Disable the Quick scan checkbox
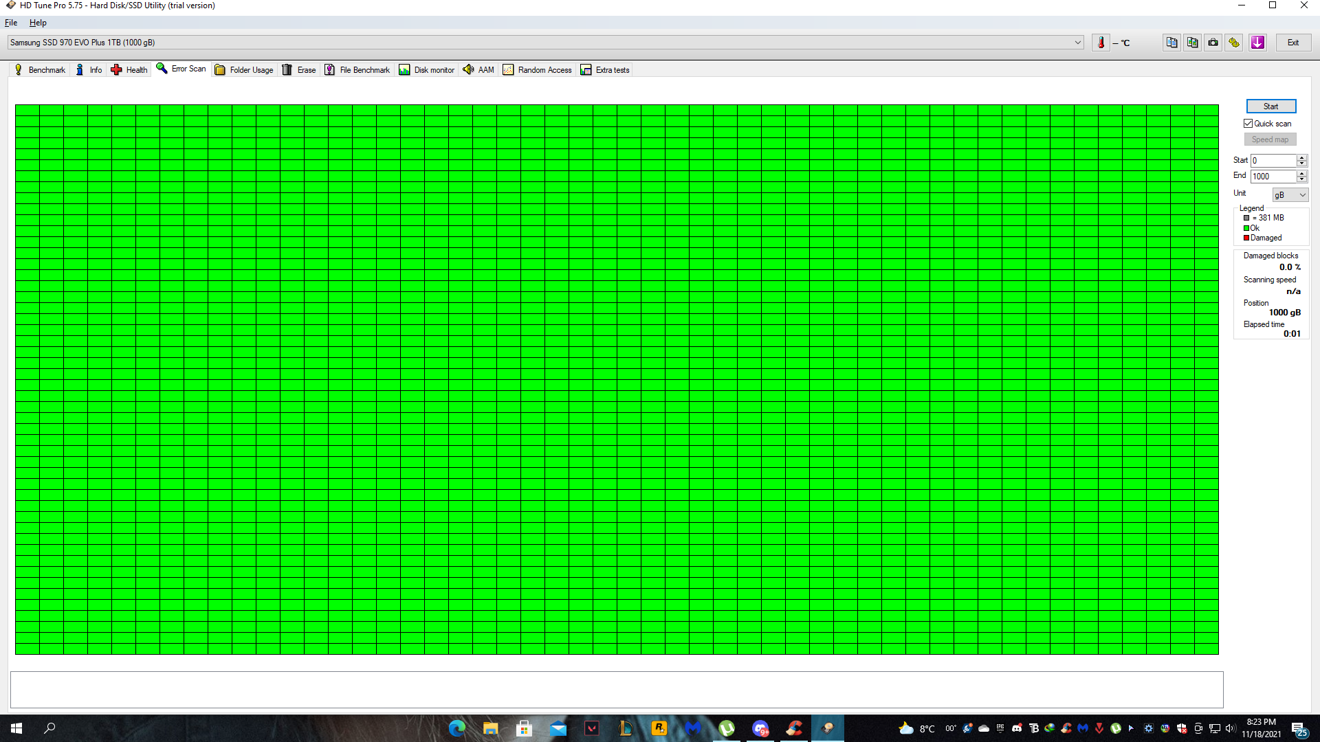 pyautogui.click(x=1248, y=124)
